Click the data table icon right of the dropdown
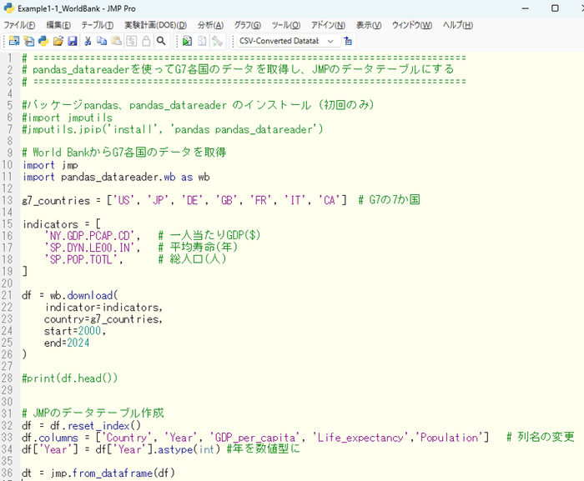 (348, 41)
